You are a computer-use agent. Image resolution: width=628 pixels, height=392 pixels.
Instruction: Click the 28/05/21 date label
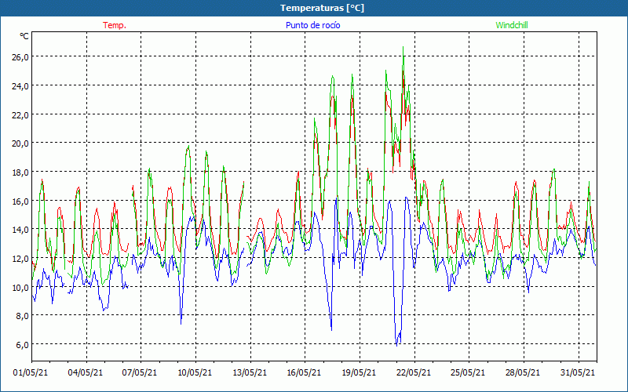click(523, 372)
